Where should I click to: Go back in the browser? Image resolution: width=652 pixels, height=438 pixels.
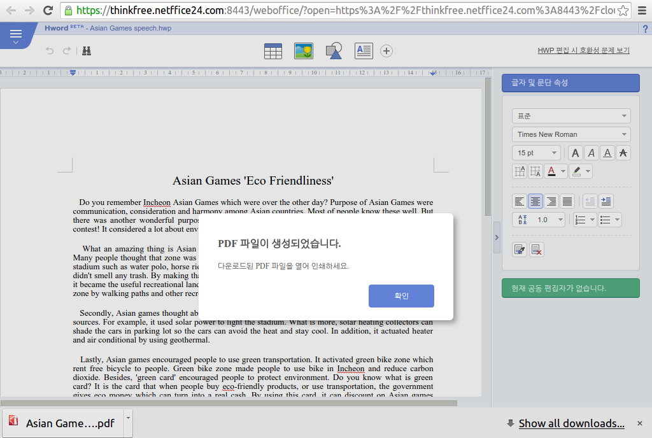pos(11,10)
